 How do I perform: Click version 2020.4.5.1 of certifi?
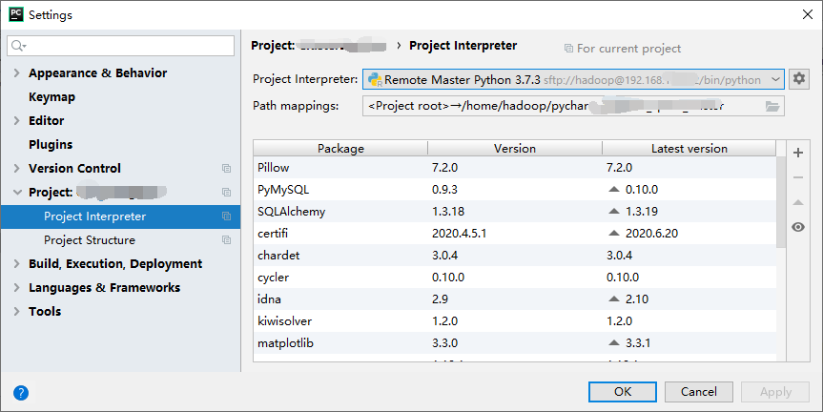coord(460,233)
